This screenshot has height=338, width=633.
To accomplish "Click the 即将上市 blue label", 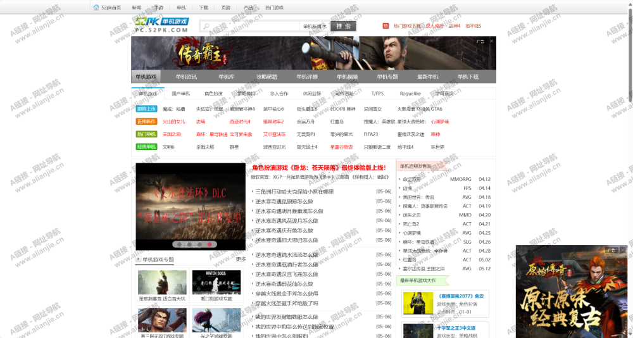I will click(x=146, y=109).
